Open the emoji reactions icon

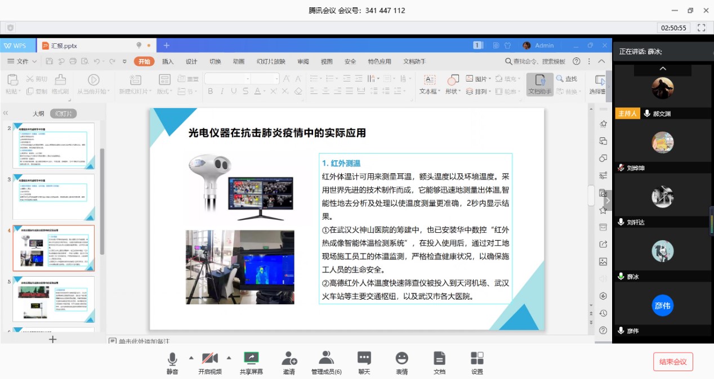coord(401,358)
